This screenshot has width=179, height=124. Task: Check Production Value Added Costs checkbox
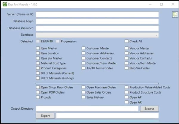click(x=126, y=87)
